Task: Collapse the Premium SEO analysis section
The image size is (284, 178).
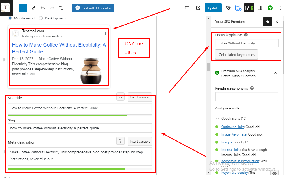Action: point(275,73)
